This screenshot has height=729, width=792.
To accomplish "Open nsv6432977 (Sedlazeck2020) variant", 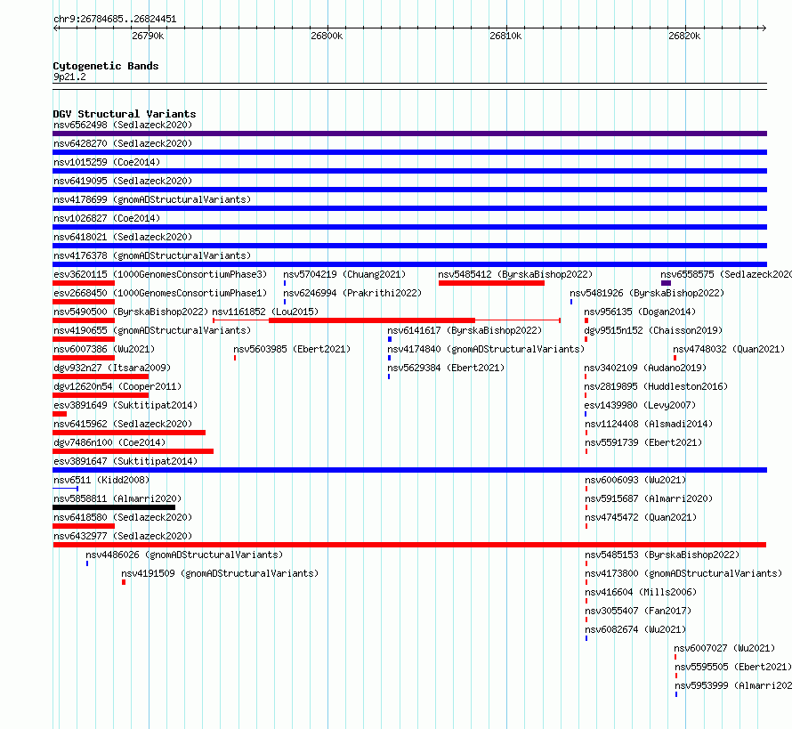I will pyautogui.click(x=123, y=536).
